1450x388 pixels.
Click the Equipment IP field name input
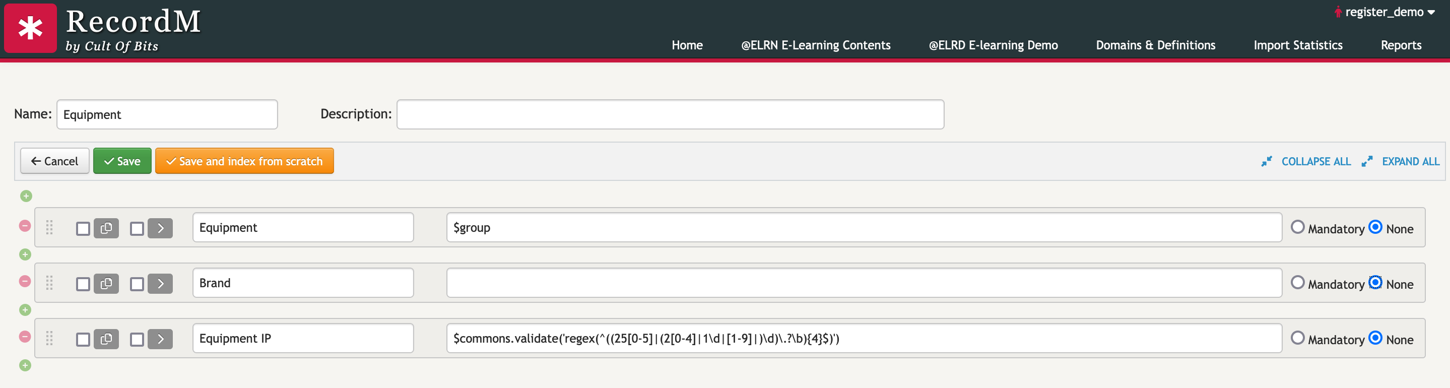click(303, 338)
